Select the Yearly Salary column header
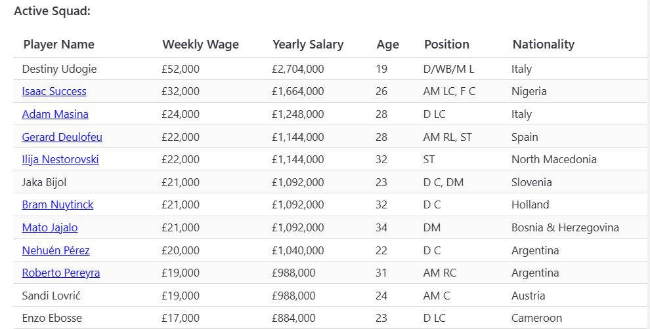This screenshot has width=650, height=329. (308, 45)
